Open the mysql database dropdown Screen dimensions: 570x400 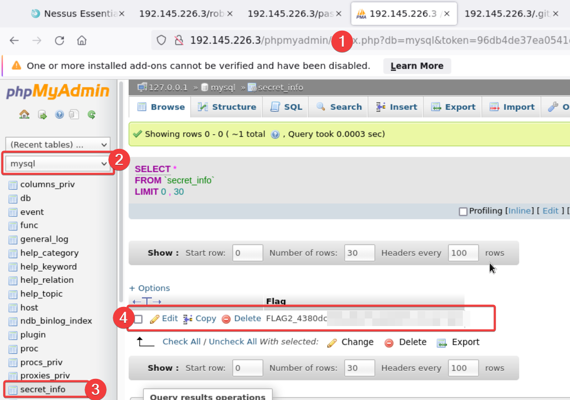59,164
